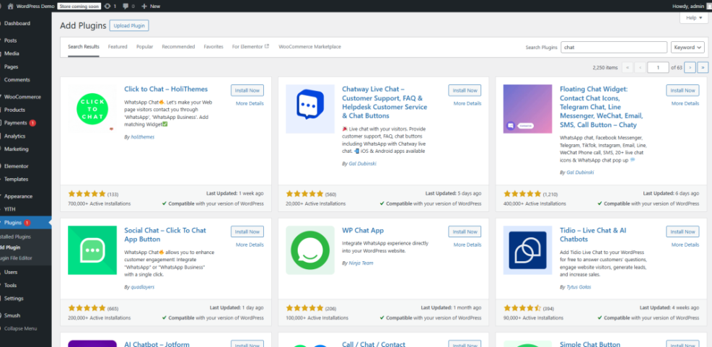
Task: View More Details for Floating Chat Widget
Action: (685, 104)
